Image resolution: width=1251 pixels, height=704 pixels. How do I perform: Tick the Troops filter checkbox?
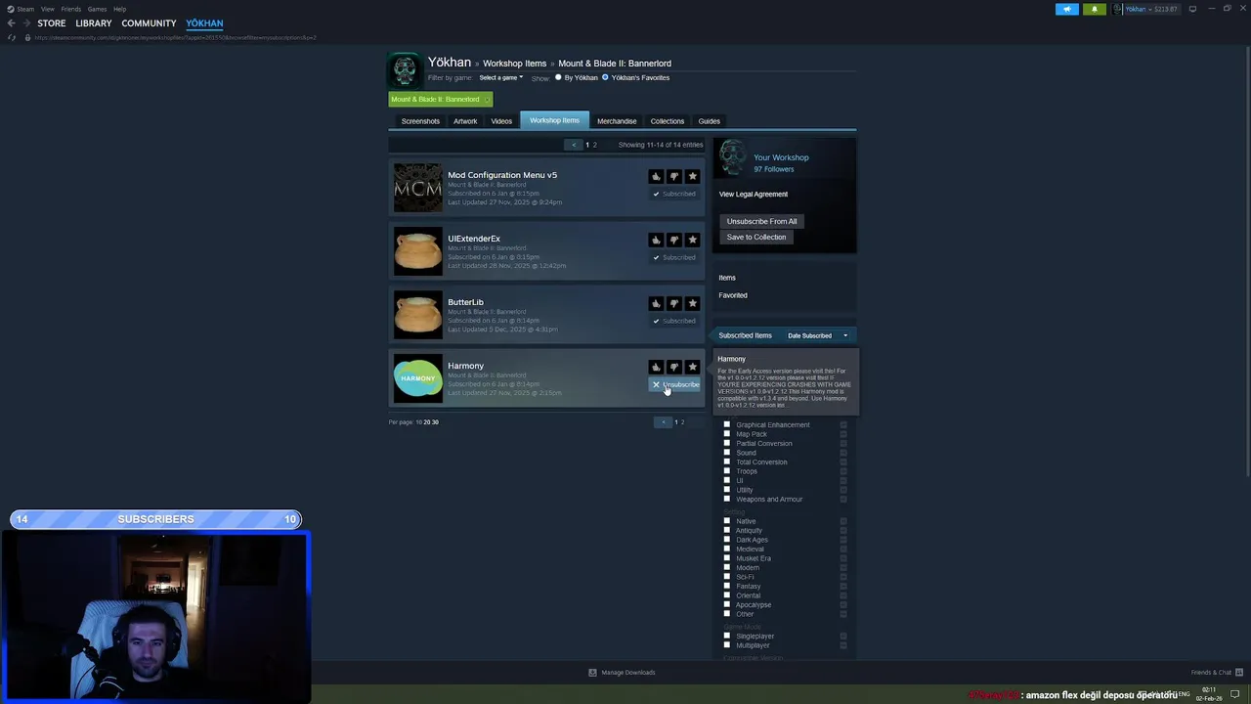tap(726, 471)
